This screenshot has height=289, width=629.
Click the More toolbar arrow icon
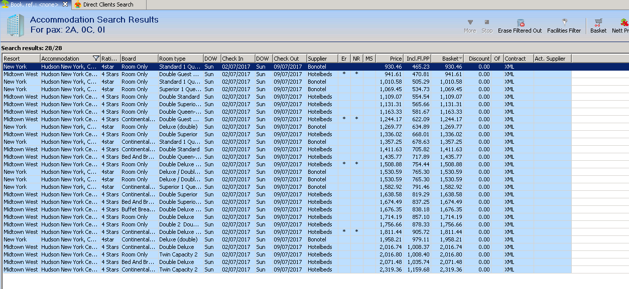point(470,23)
